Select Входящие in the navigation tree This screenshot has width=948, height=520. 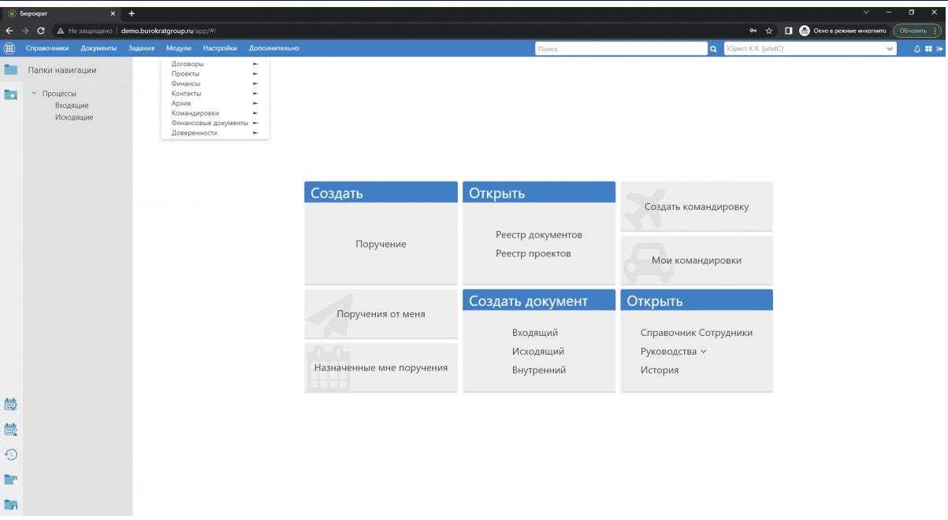[72, 105]
